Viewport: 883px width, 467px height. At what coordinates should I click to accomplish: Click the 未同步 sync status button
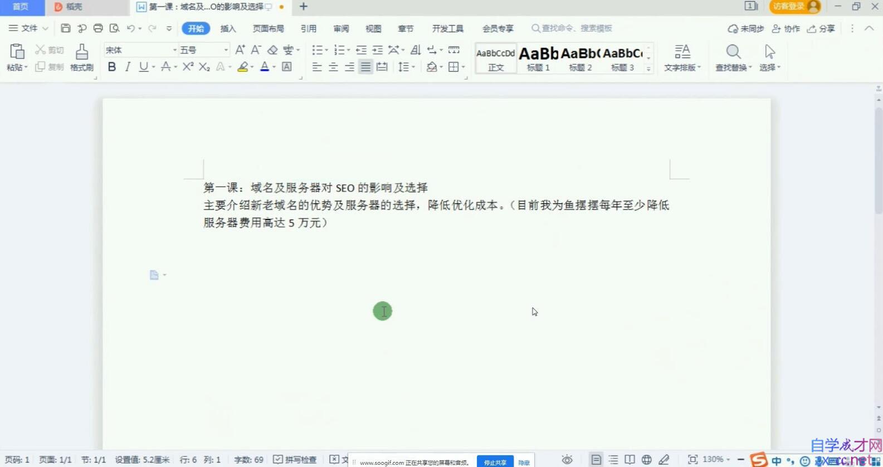[x=745, y=28]
